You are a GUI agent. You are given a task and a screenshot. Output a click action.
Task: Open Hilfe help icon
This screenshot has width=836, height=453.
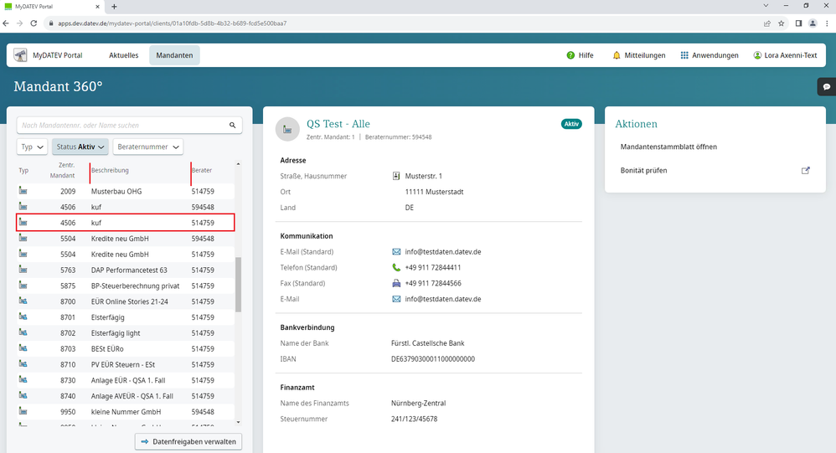click(x=570, y=55)
